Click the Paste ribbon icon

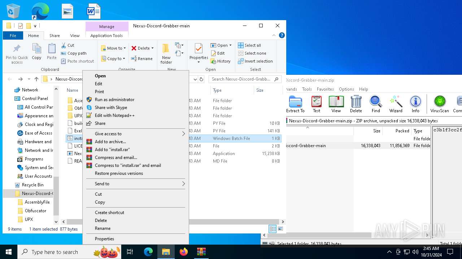coord(52,51)
